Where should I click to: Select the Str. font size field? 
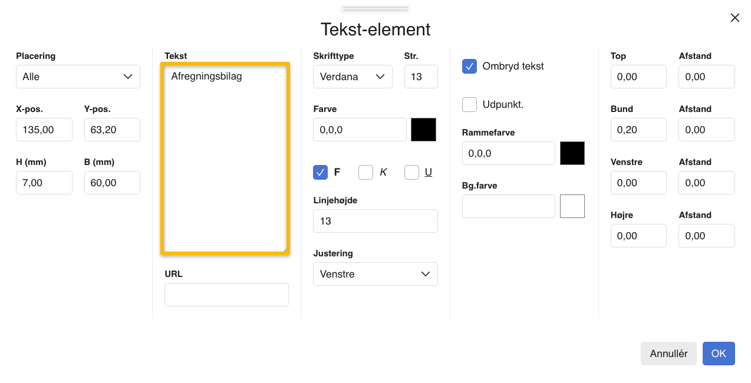(x=420, y=77)
